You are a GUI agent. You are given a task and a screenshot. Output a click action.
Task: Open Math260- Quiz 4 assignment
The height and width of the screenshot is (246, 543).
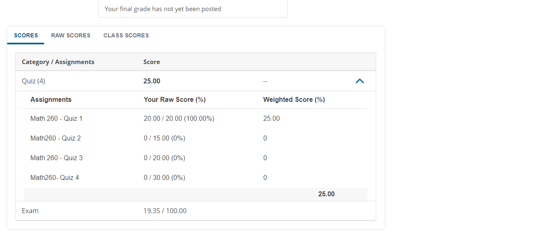pyautogui.click(x=55, y=178)
